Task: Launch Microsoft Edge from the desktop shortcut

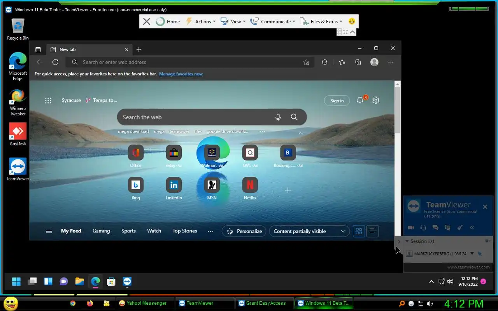Action: [x=18, y=66]
